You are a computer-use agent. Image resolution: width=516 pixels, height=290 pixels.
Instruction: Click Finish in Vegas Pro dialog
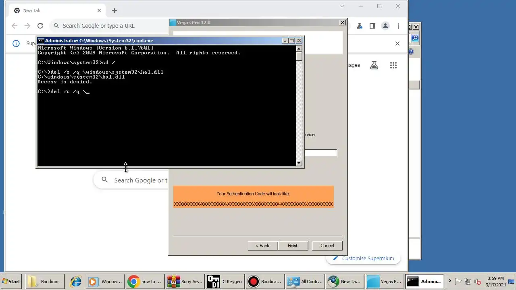pyautogui.click(x=293, y=246)
